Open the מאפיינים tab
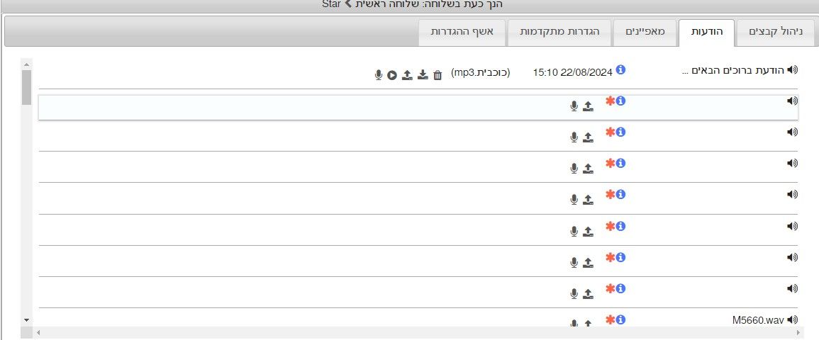 click(x=645, y=33)
